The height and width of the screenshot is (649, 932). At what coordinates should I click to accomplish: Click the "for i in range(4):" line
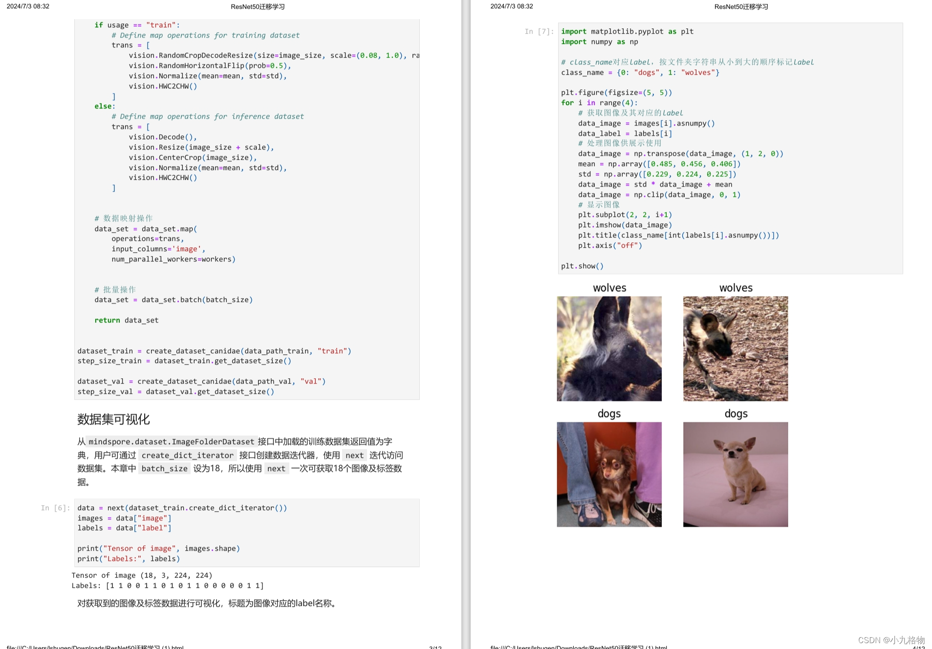pos(599,103)
